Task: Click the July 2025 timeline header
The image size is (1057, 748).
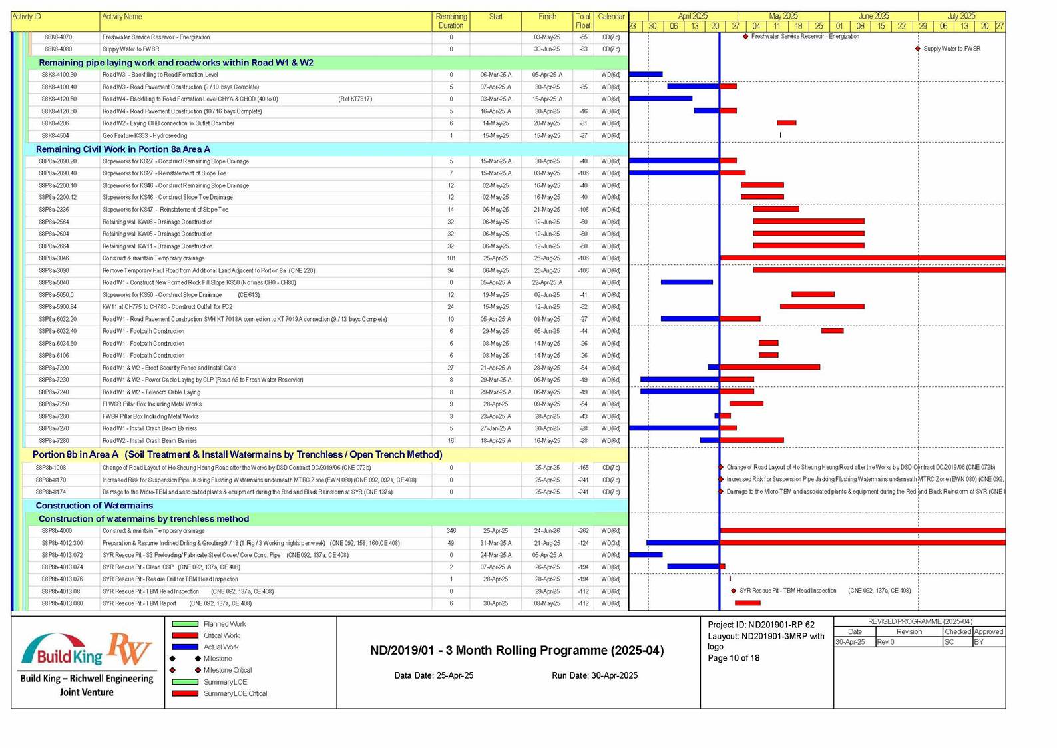Action: click(x=962, y=16)
